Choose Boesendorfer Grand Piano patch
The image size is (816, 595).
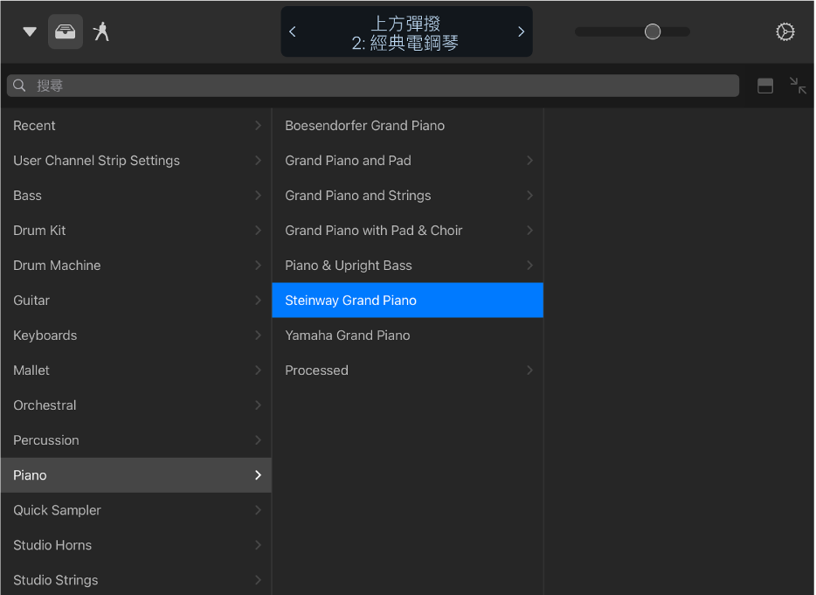[407, 126]
